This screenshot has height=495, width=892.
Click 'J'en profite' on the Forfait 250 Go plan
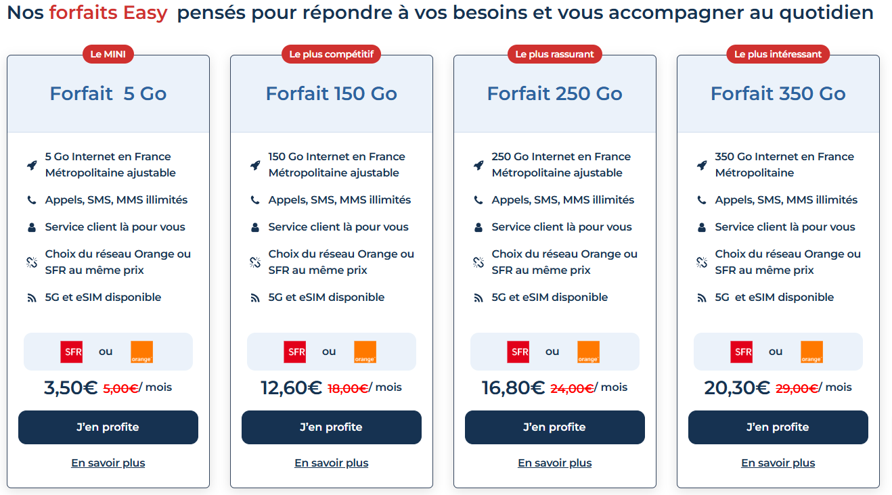(554, 427)
